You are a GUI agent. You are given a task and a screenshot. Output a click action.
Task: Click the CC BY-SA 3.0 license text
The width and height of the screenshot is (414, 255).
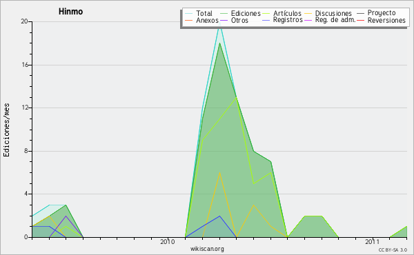click(x=393, y=250)
